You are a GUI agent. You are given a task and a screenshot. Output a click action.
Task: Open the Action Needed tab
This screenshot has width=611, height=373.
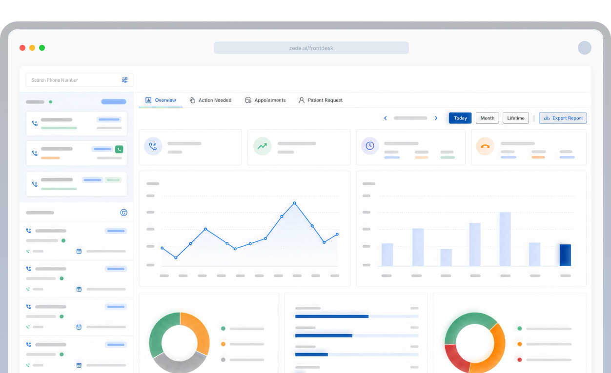pos(210,100)
